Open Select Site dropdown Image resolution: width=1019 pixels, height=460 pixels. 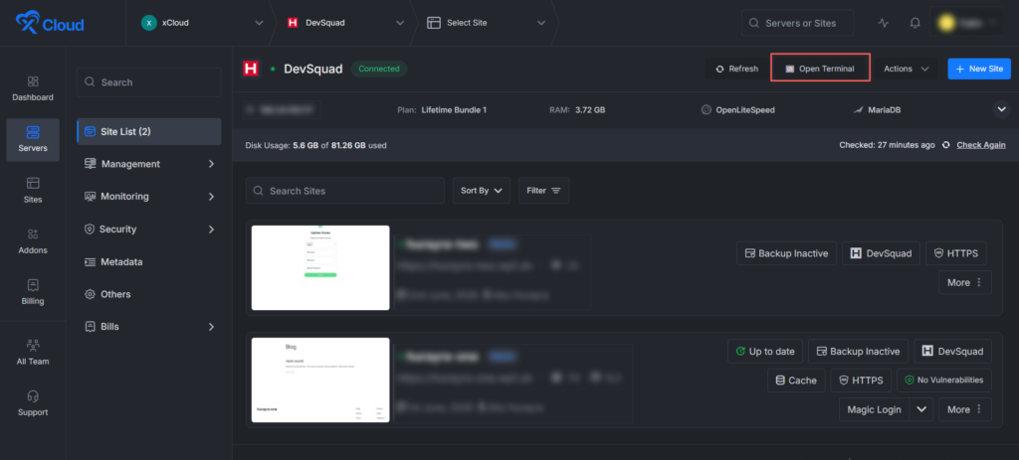click(x=540, y=23)
